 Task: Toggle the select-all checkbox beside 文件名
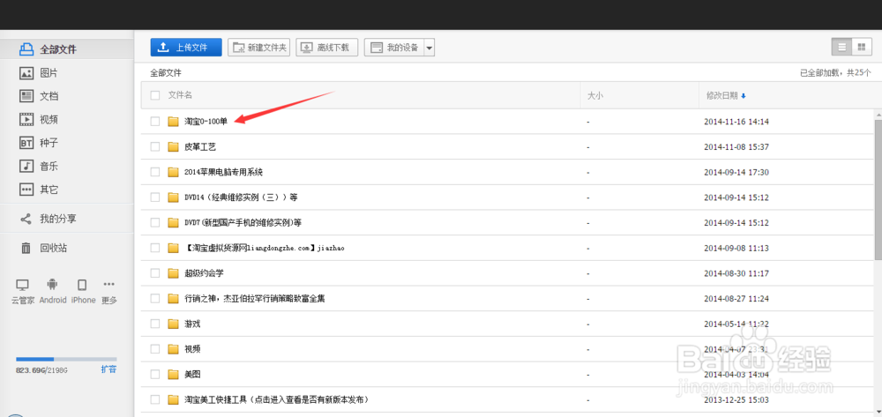click(155, 95)
